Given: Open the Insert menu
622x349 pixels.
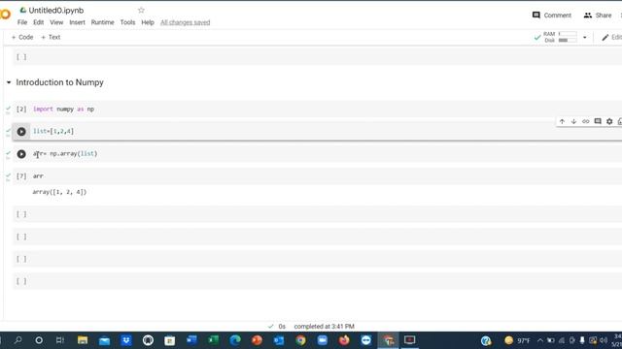Looking at the screenshot, I should [x=77, y=22].
